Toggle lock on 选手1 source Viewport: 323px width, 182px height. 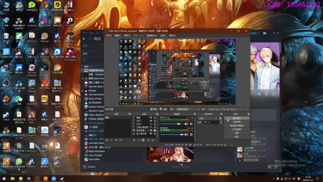[x=155, y=121]
